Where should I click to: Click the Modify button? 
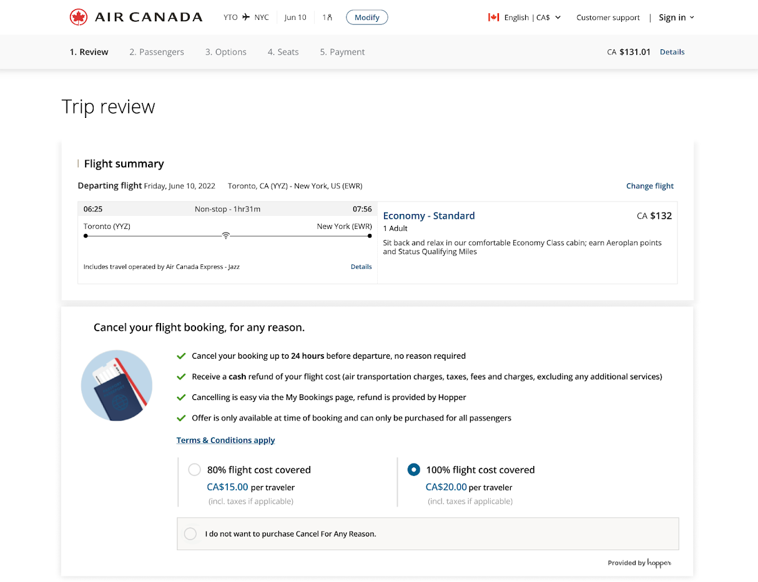coord(367,17)
